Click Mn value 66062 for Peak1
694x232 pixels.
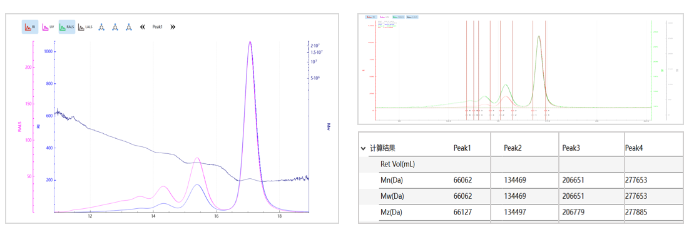(x=462, y=180)
